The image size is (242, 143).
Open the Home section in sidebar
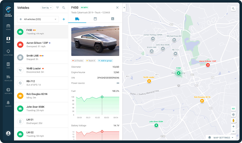tap(8, 27)
